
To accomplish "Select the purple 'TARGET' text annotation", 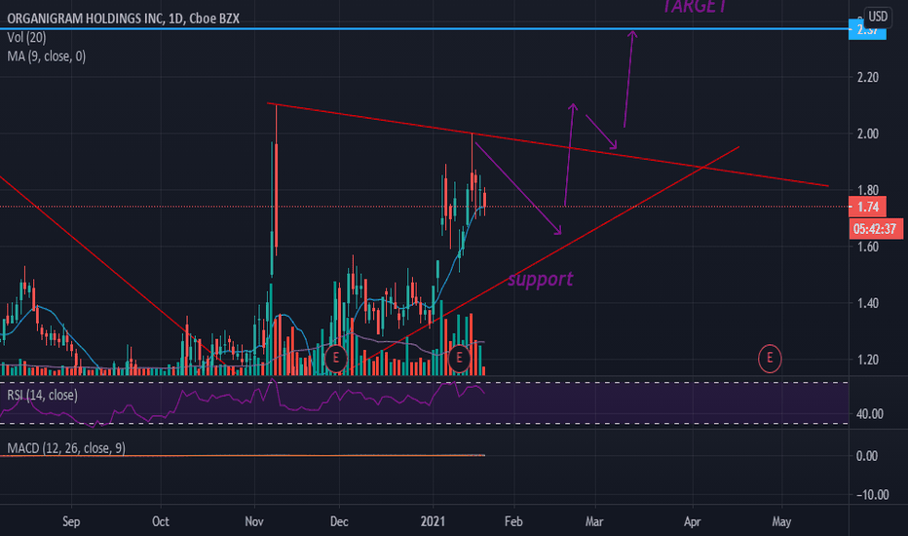I will (x=694, y=6).
